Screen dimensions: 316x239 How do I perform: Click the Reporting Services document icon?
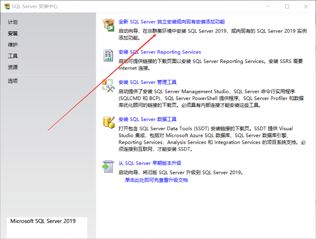click(x=109, y=55)
